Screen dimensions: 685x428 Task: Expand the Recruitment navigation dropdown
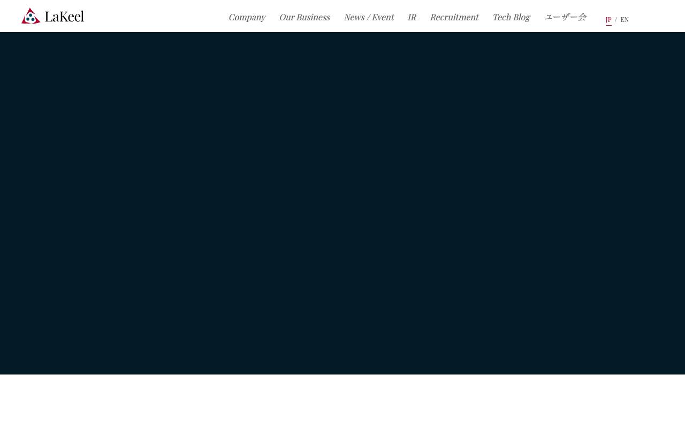click(x=454, y=17)
